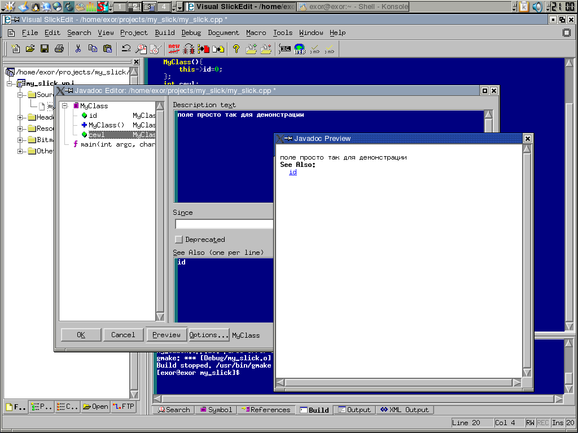Switch to the References tab
The image size is (578, 433).
pos(266,410)
